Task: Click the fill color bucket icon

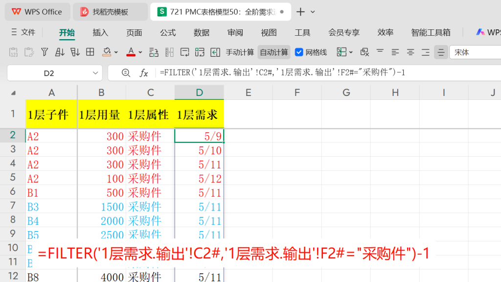Action: (x=107, y=52)
